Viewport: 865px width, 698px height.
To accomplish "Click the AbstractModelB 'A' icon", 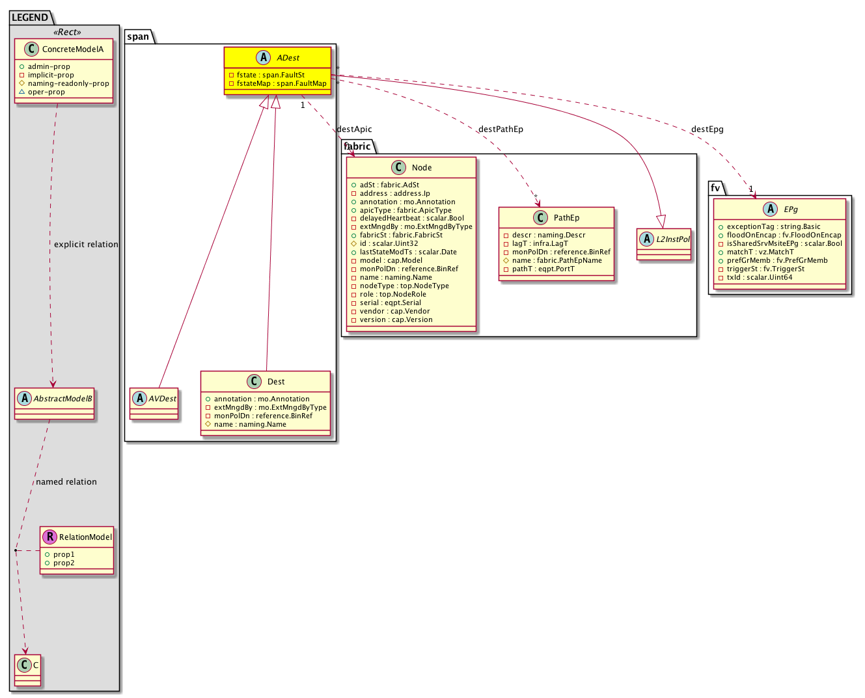I will point(24,399).
